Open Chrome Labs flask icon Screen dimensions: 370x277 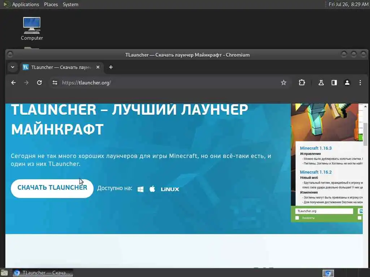point(321,83)
